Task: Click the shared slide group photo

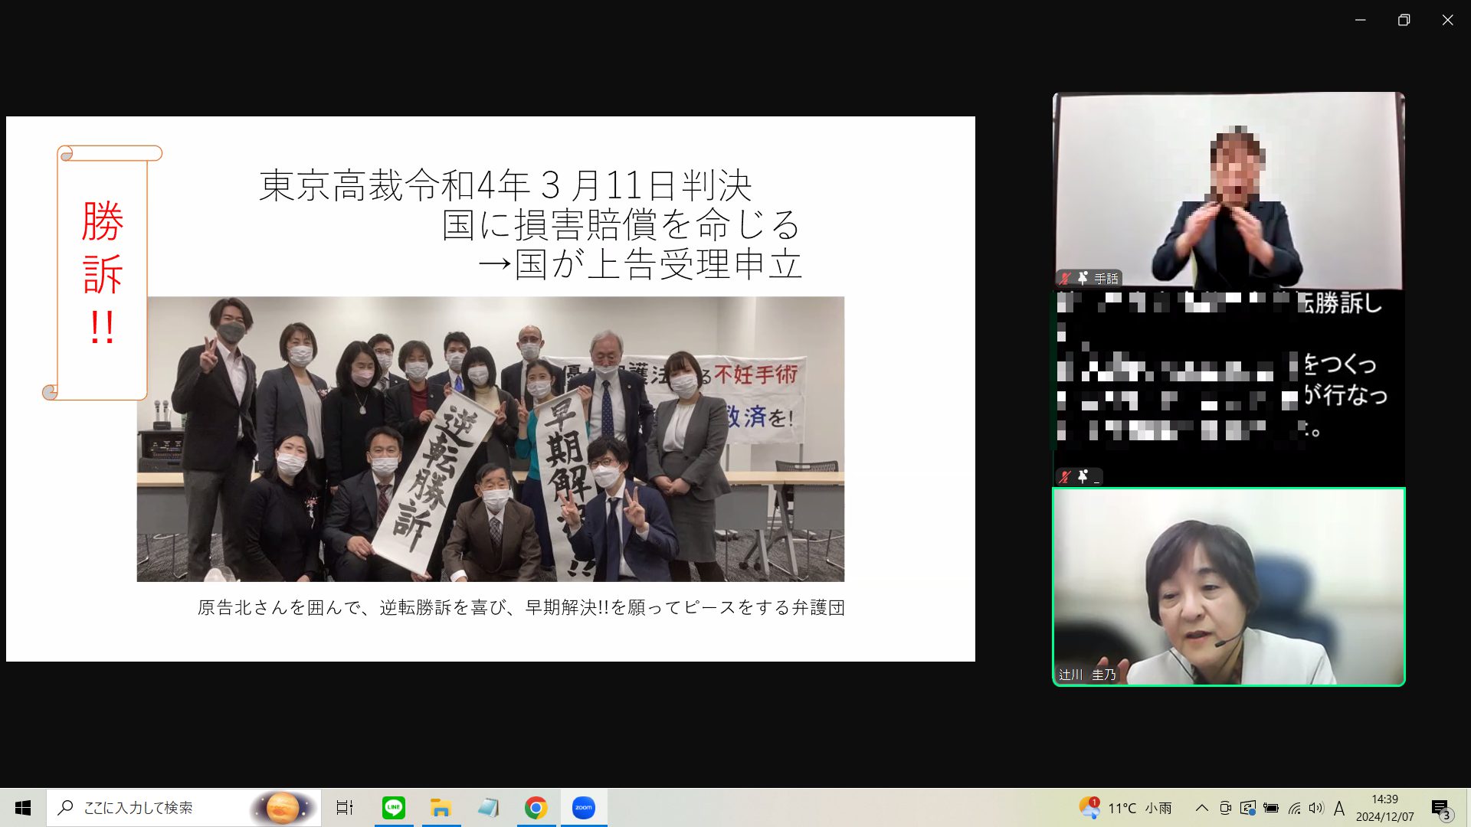Action: (x=490, y=439)
